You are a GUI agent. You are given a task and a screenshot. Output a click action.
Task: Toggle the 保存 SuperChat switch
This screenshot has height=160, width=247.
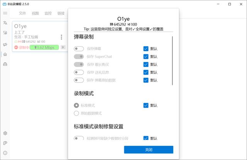click(x=79, y=57)
